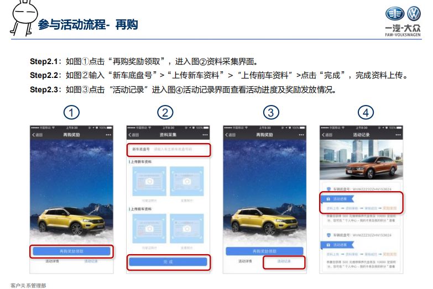Tap the blue 完成 button on screen 2
433x289 pixels.
pyautogui.click(x=168, y=262)
